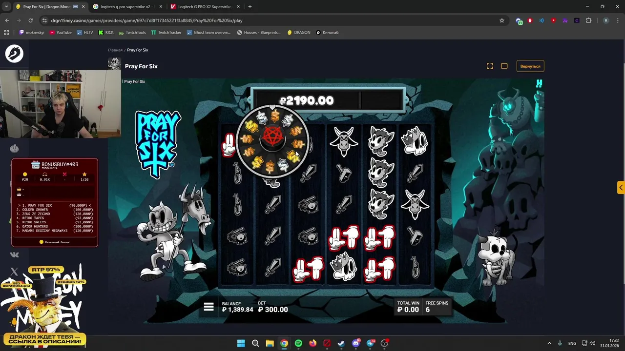Open the KICK bookmark
The height and width of the screenshot is (351, 625).
click(x=106, y=33)
